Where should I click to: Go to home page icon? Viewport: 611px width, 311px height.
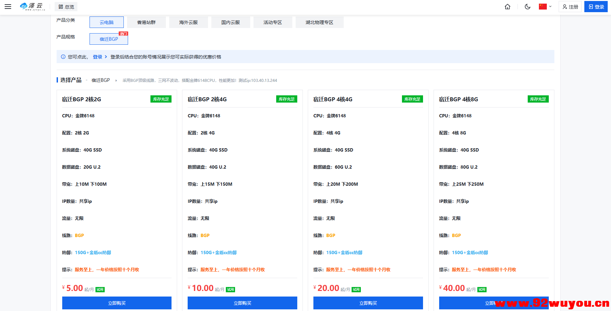point(507,7)
